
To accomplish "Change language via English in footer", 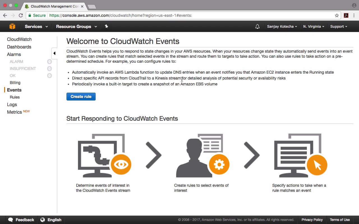I will pos(54,220).
